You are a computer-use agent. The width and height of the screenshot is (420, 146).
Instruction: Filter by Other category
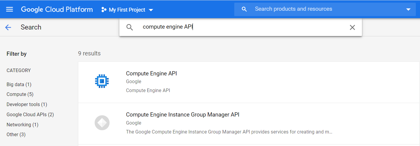click(16, 134)
